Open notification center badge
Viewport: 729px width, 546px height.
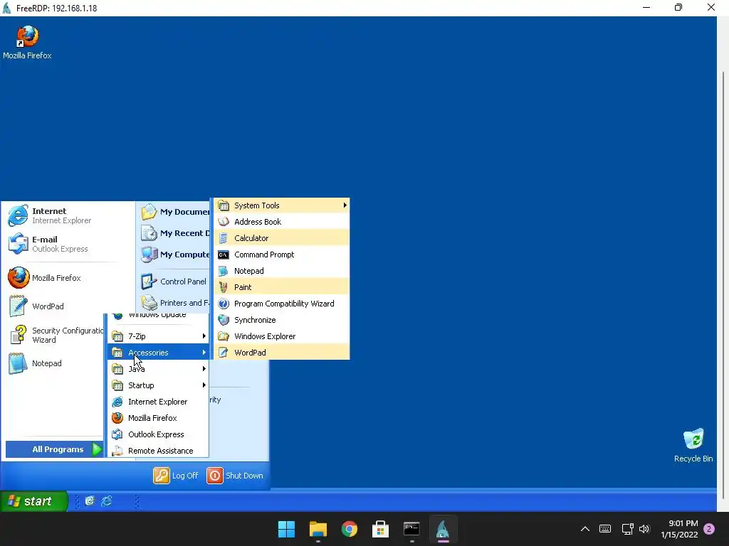(x=708, y=529)
